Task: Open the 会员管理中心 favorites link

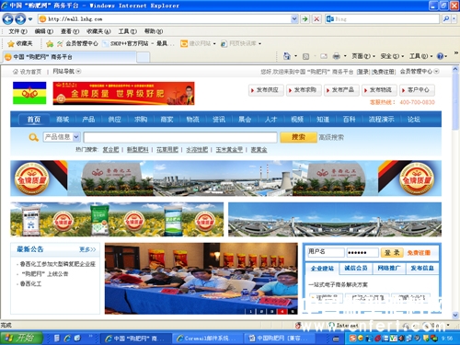Action: coord(78,43)
